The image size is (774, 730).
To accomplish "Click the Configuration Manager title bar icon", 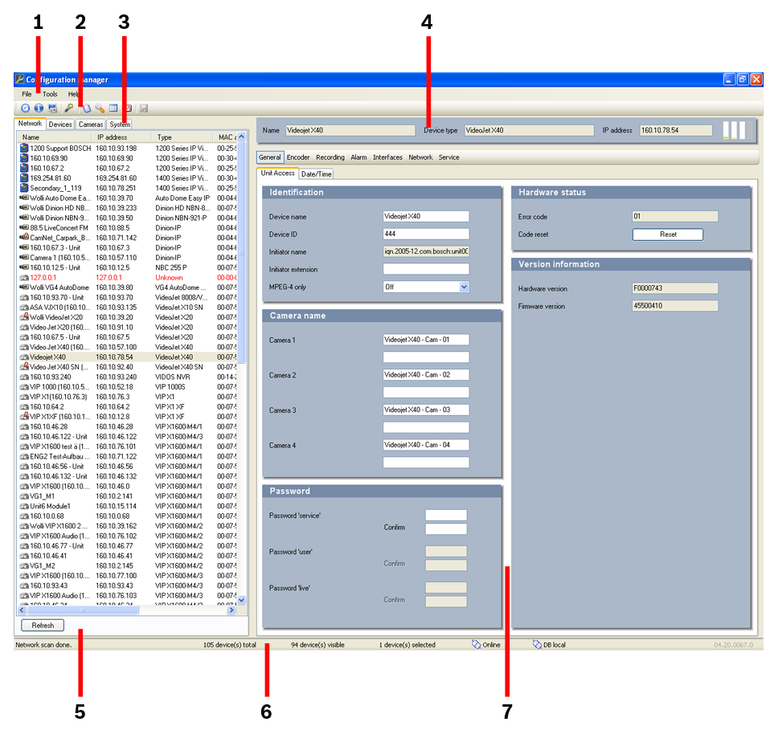I will point(20,79).
